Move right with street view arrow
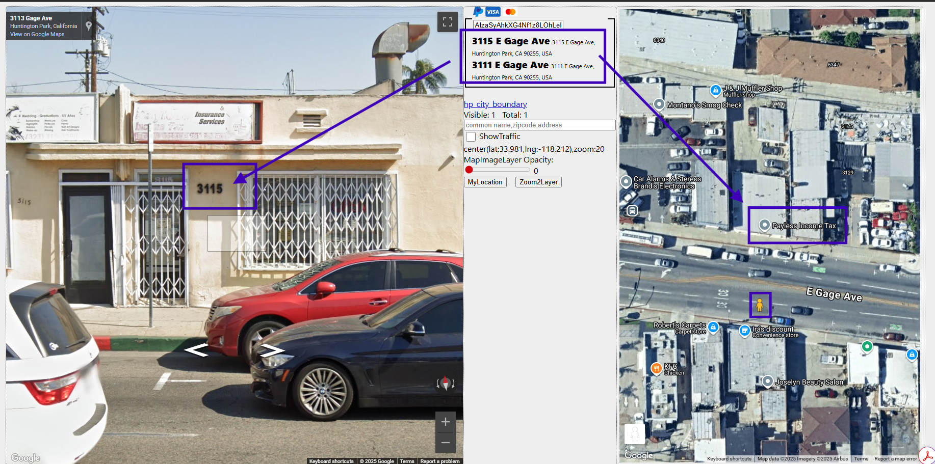This screenshot has width=935, height=464. click(x=272, y=350)
